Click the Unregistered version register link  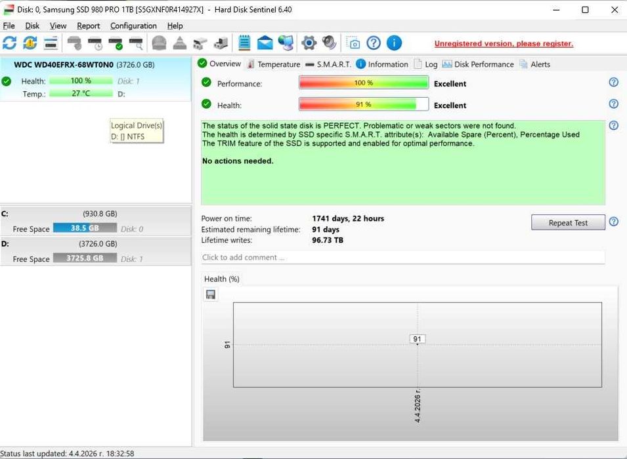[x=504, y=43]
